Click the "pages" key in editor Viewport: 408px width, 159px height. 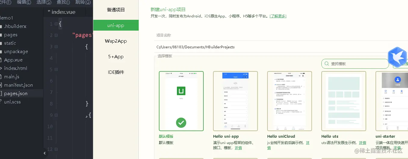click(83, 35)
